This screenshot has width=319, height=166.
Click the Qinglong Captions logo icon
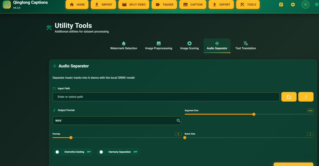tap(7, 5)
